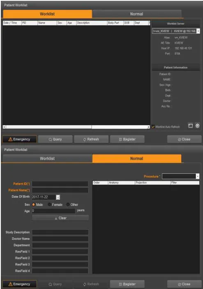Select the Normal tab in the upper window
This screenshot has width=203, height=289.
point(136,14)
